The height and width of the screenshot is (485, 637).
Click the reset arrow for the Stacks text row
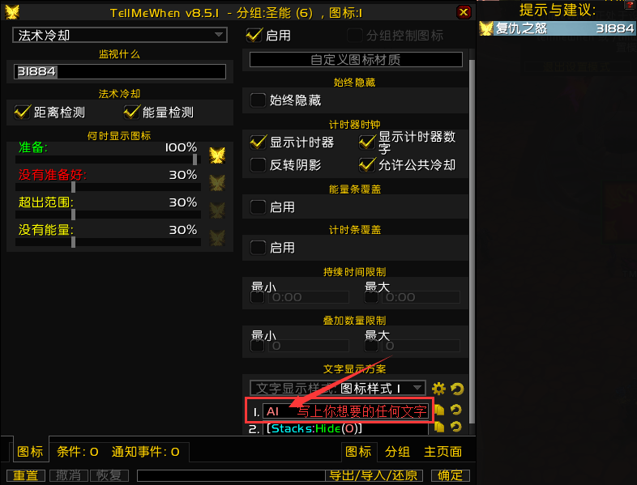(456, 427)
